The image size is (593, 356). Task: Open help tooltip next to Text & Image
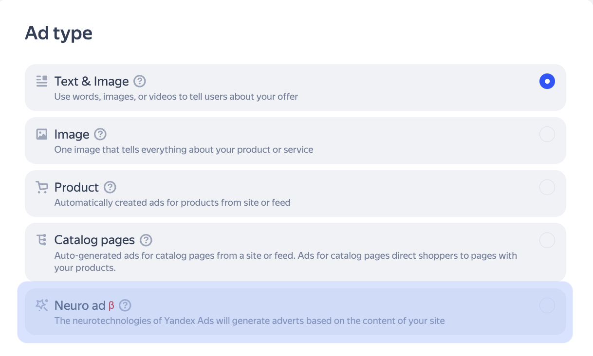click(x=140, y=81)
